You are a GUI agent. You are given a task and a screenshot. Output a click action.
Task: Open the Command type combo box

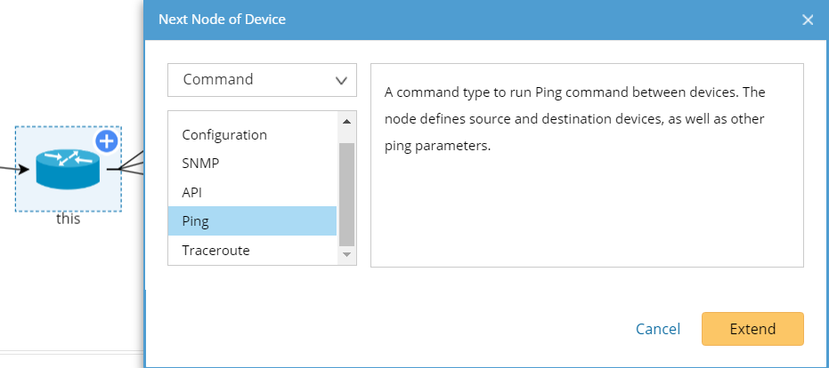(262, 79)
